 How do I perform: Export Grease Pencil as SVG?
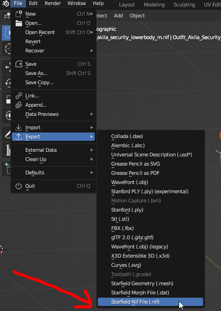click(151, 164)
